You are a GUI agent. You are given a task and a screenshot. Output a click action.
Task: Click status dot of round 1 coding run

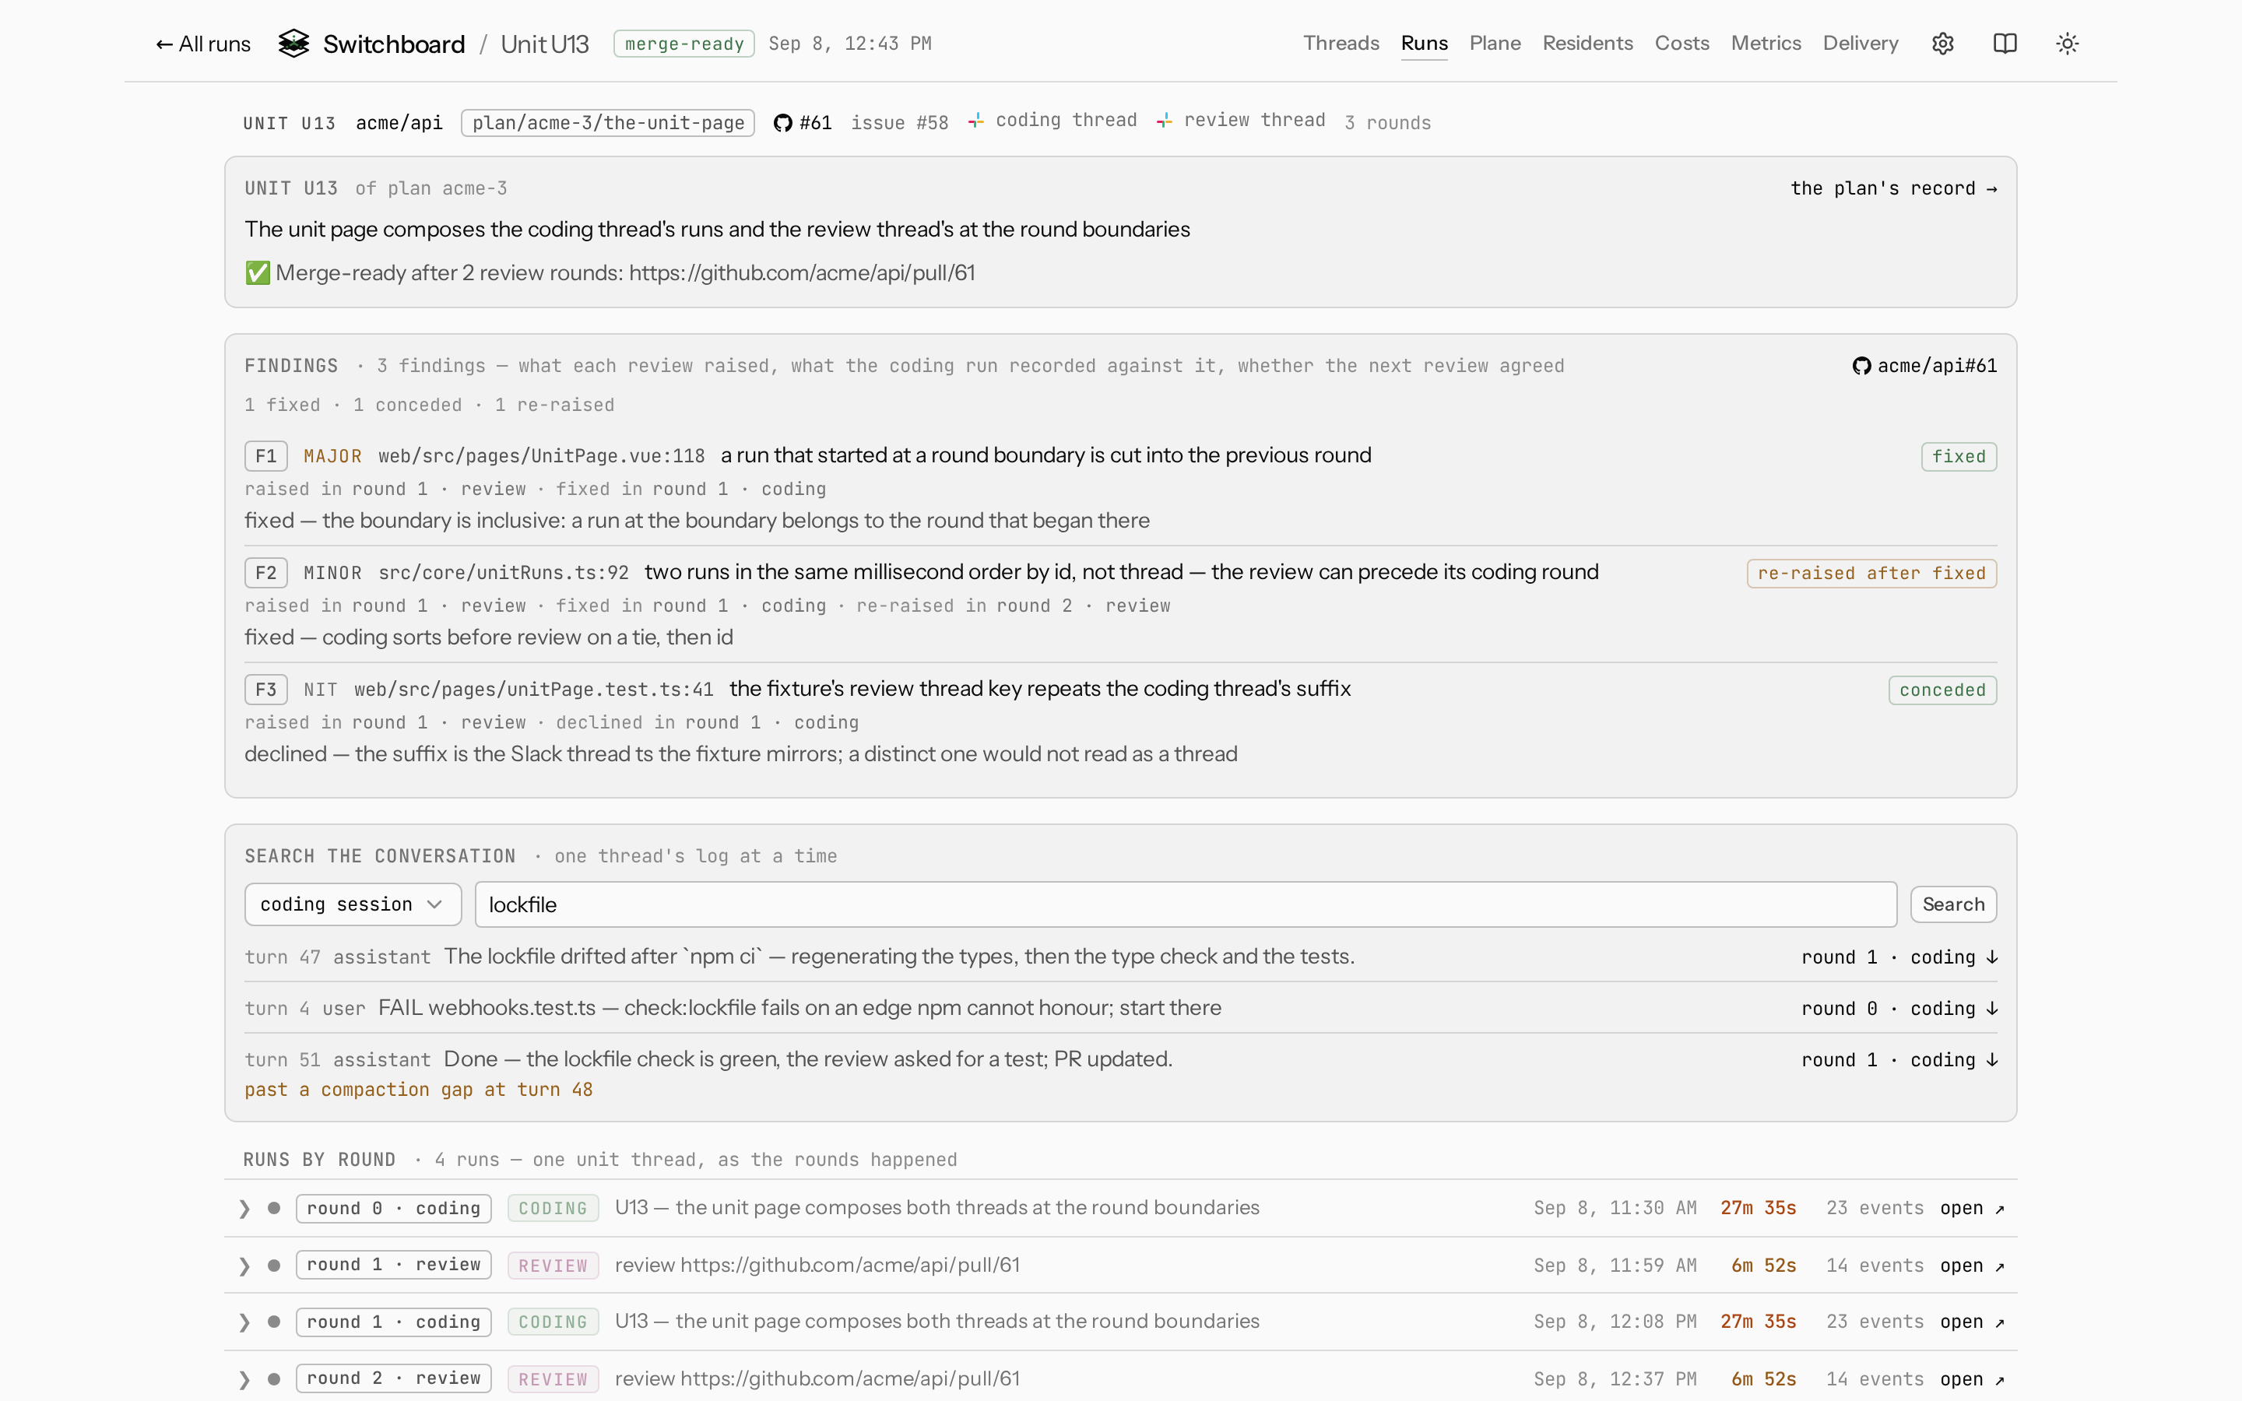273,1322
